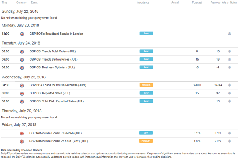Click previous value 39244 for BBA Loans
242x159 pixels.
click(218, 85)
